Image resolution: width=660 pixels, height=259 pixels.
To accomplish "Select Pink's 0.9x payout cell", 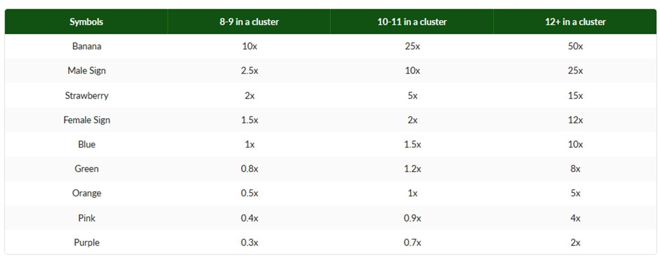I will tap(412, 218).
